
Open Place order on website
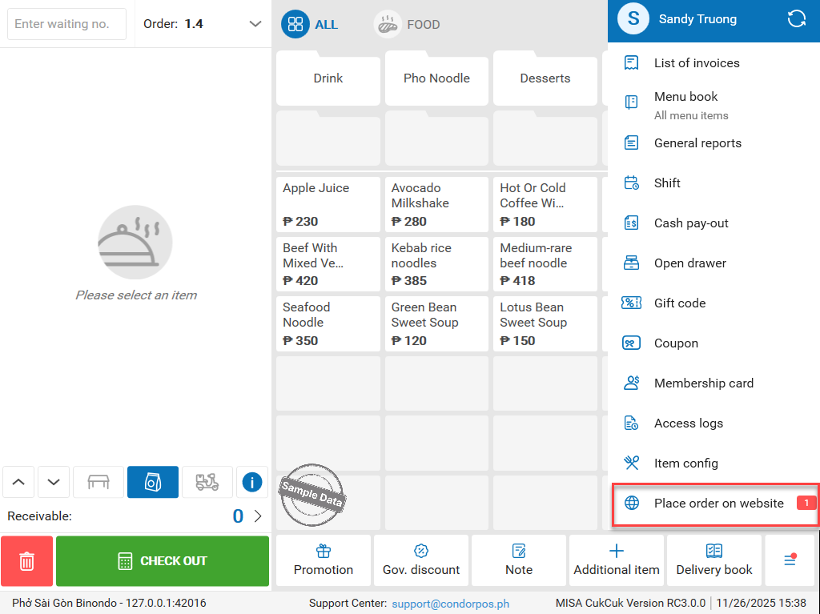718,504
